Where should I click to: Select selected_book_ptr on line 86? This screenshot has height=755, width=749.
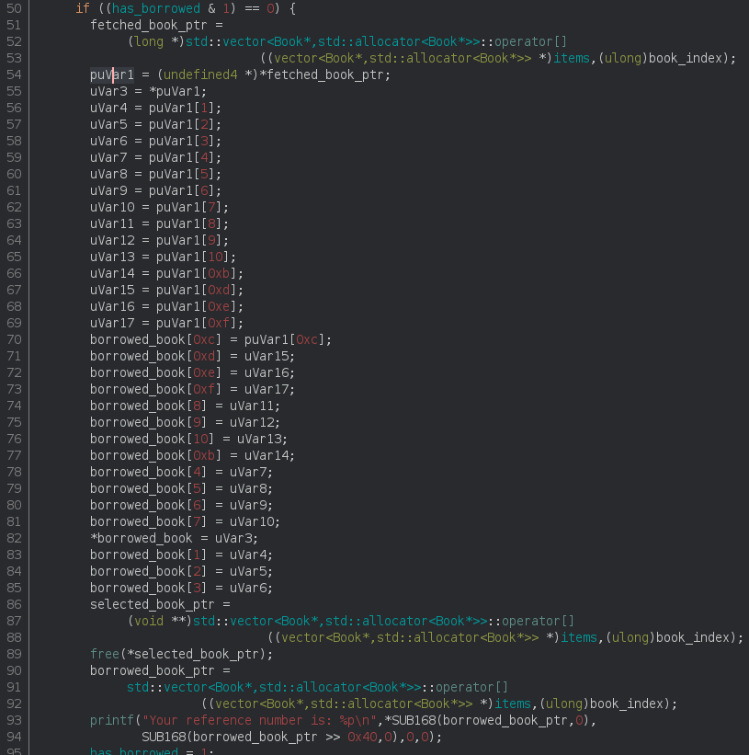pos(152,604)
